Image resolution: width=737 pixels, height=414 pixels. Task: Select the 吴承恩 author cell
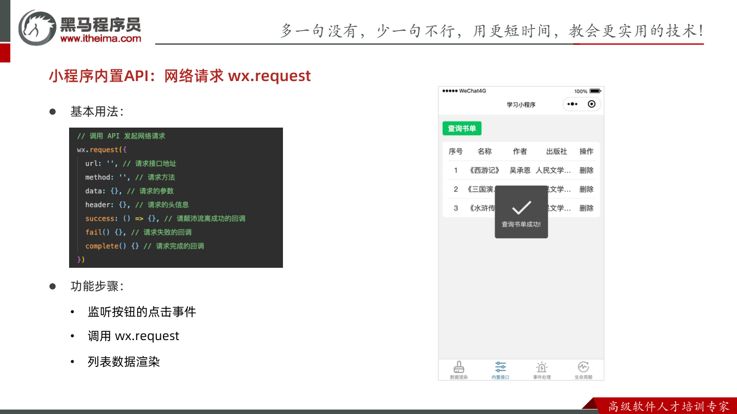point(520,170)
